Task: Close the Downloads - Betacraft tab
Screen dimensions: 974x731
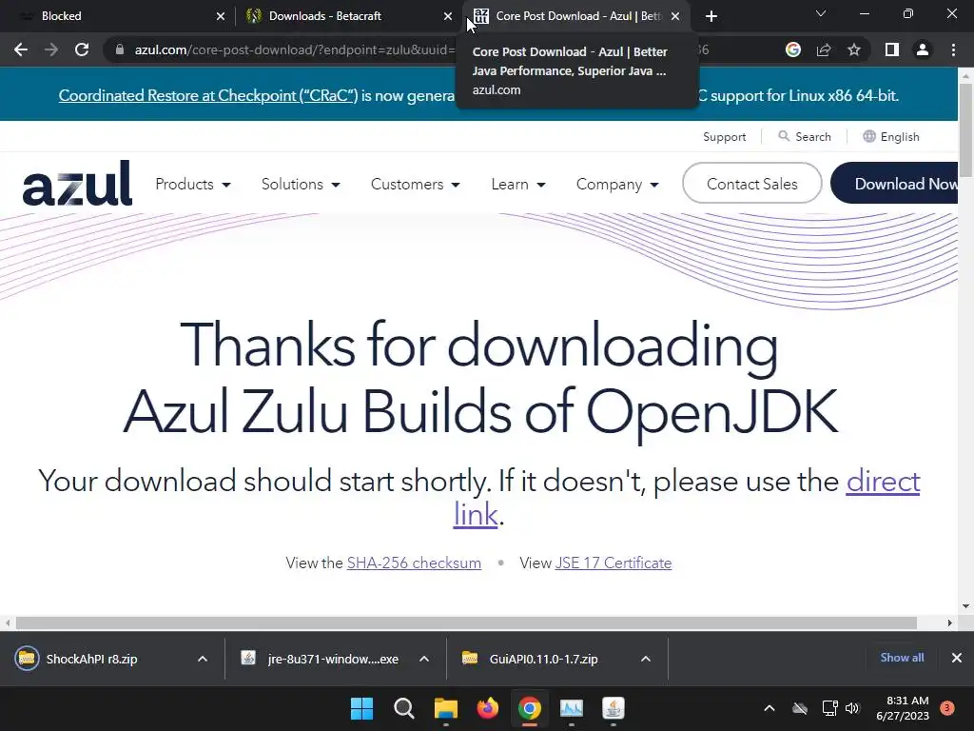Action: (x=448, y=16)
